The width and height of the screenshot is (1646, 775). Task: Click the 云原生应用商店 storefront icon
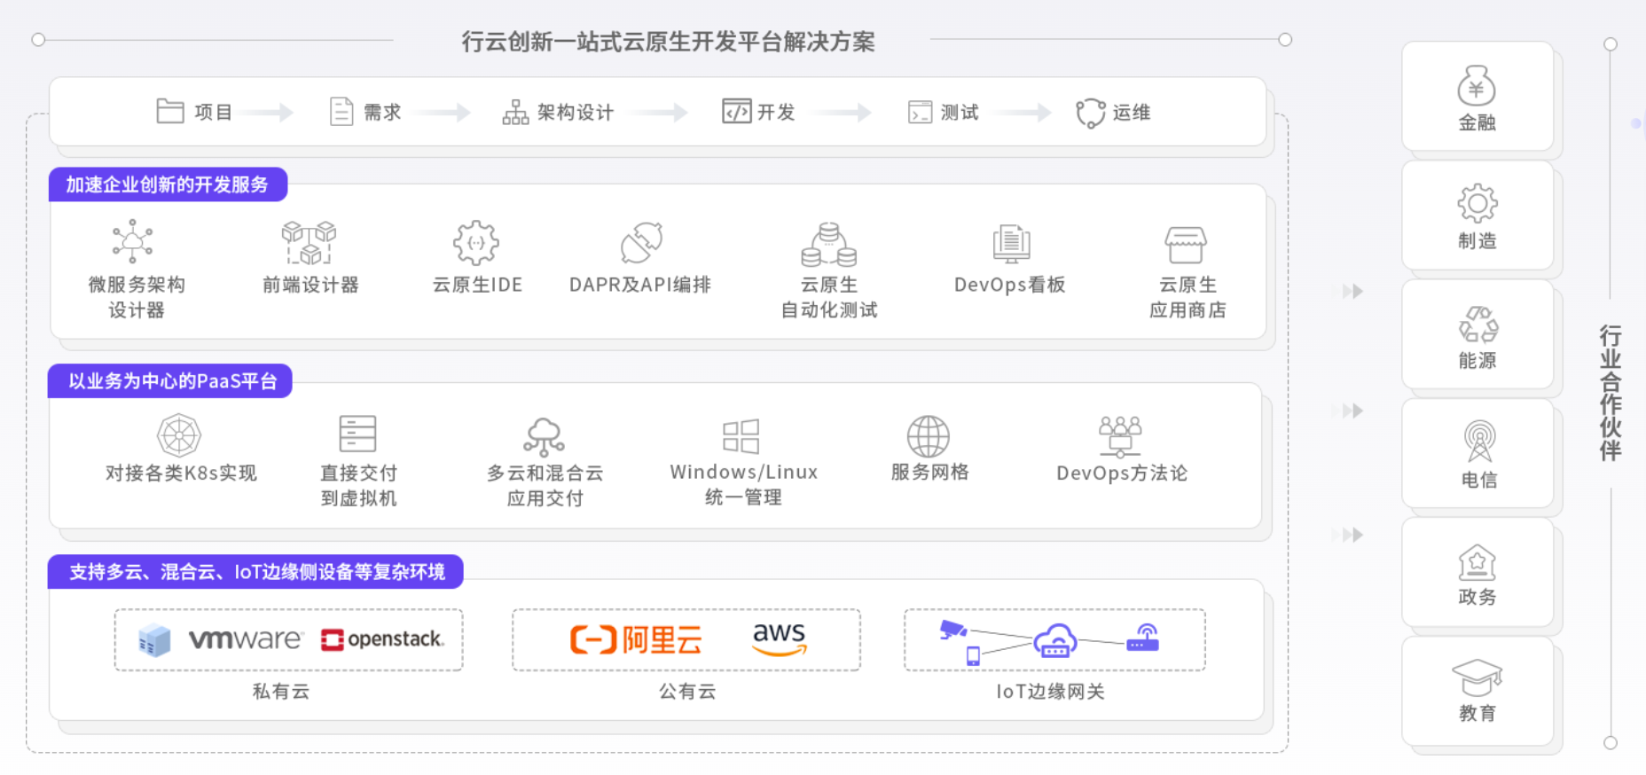point(1186,245)
